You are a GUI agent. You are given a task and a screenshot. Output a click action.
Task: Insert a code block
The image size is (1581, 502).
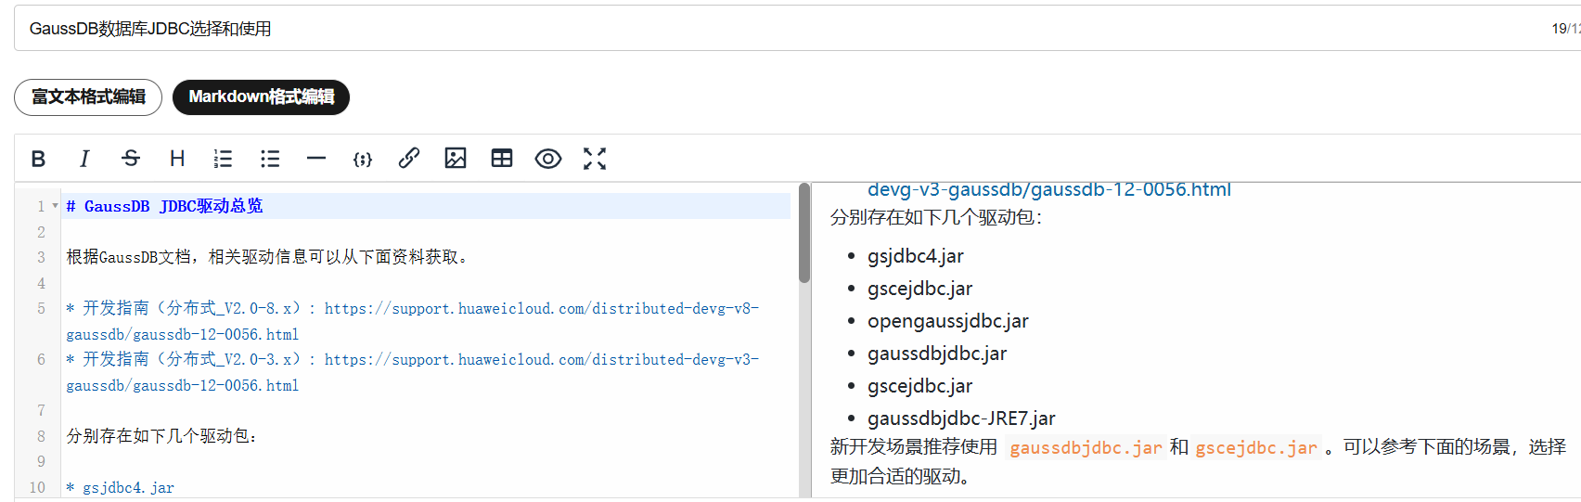click(x=363, y=159)
